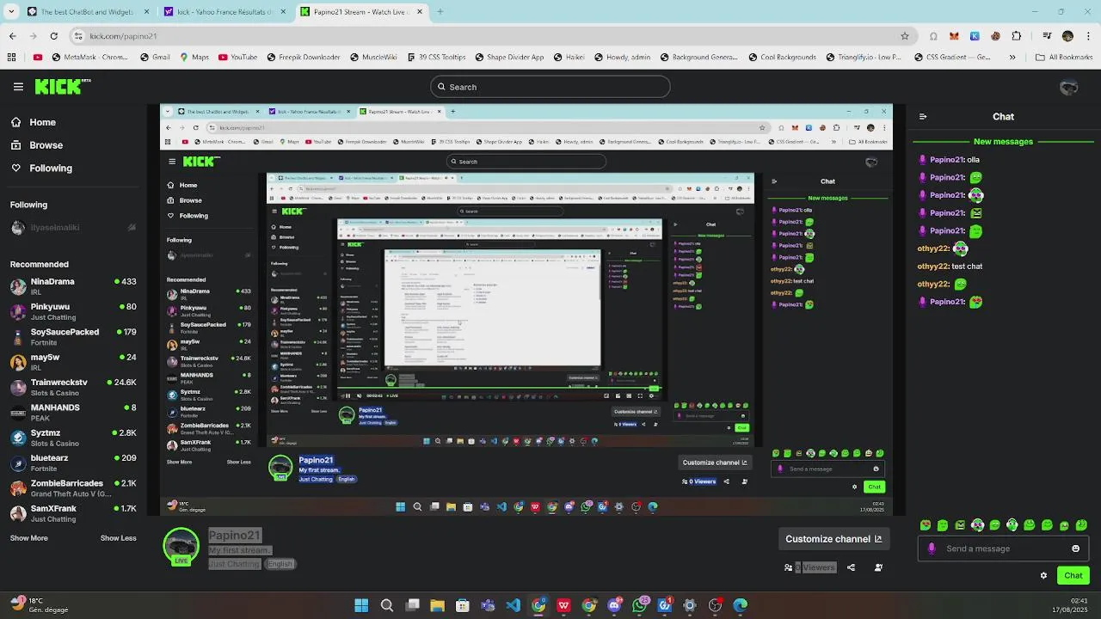Open the MetaMask fox extension icon

tap(954, 36)
